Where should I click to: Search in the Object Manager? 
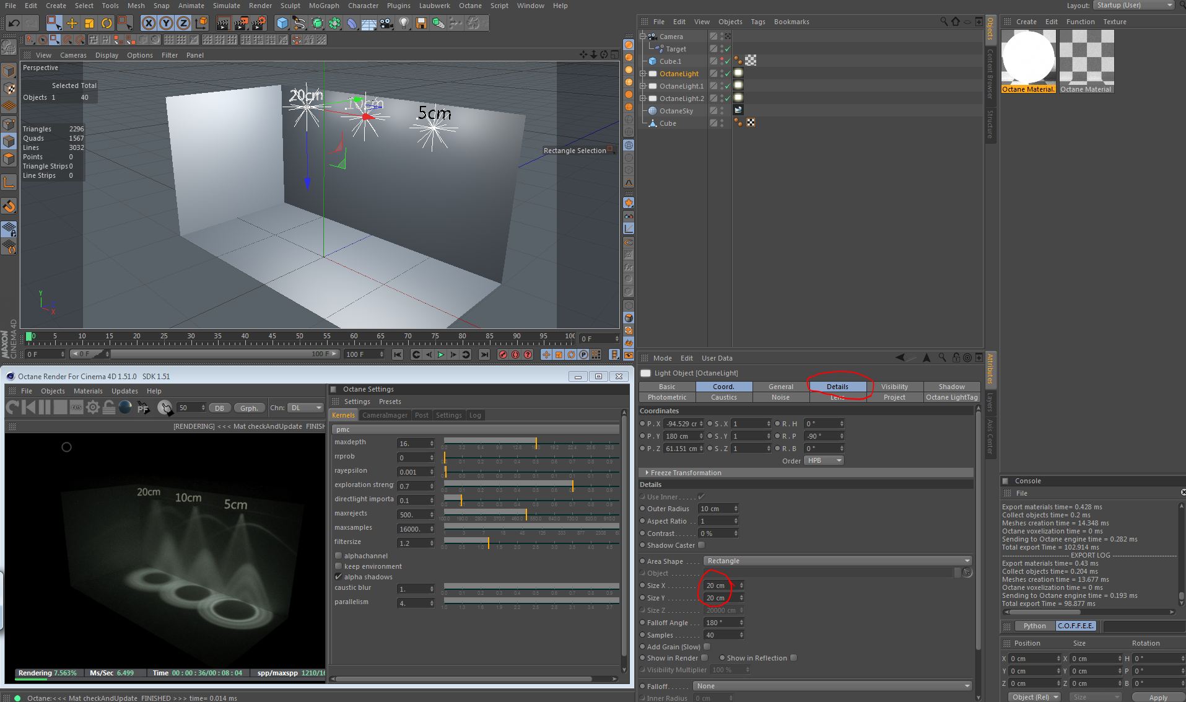944,22
